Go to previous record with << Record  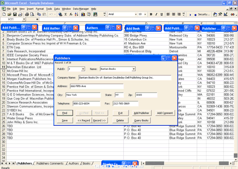pyautogui.click(x=84, y=120)
